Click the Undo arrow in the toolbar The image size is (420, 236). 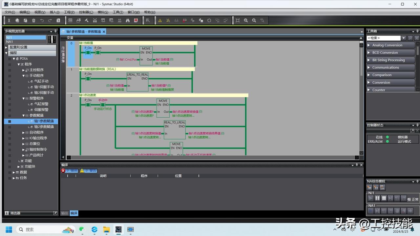[42, 20]
